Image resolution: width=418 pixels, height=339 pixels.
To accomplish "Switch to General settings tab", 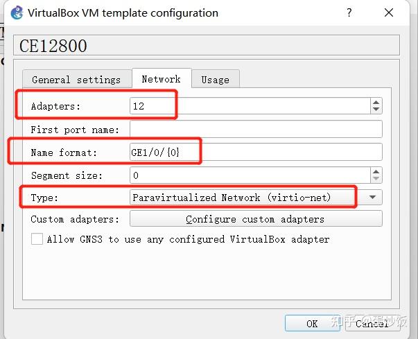I will pyautogui.click(x=76, y=80).
